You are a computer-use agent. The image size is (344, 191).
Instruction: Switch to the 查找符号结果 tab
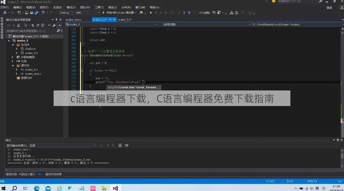coord(54,174)
